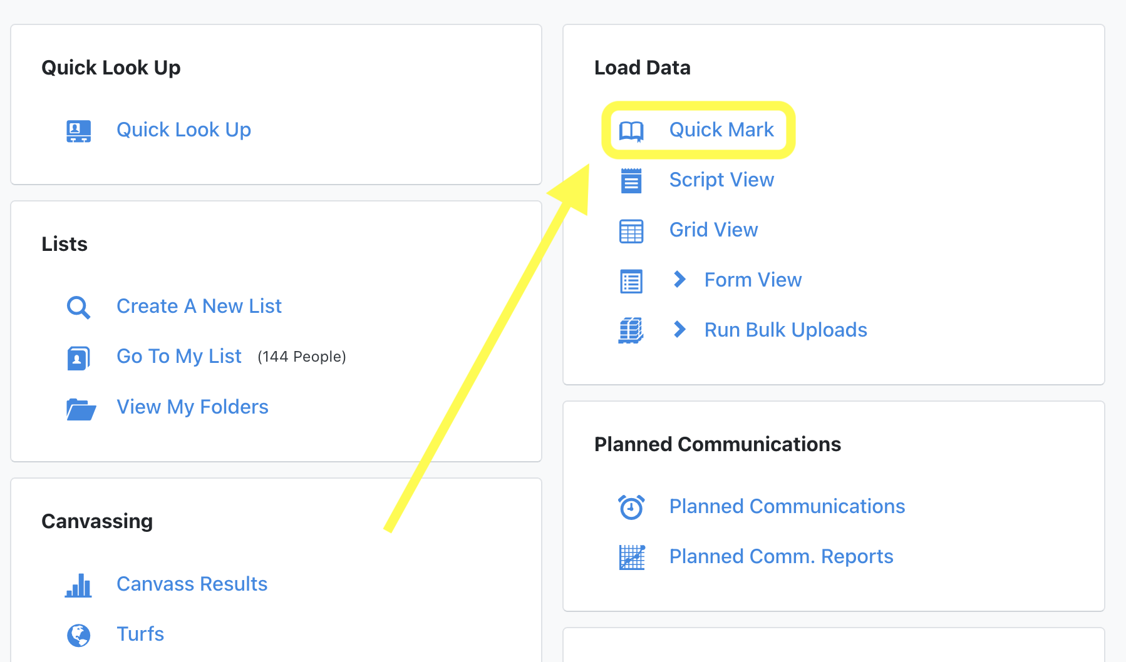Open View My Folders link
Viewport: 1126px width, 662px height.
point(192,407)
